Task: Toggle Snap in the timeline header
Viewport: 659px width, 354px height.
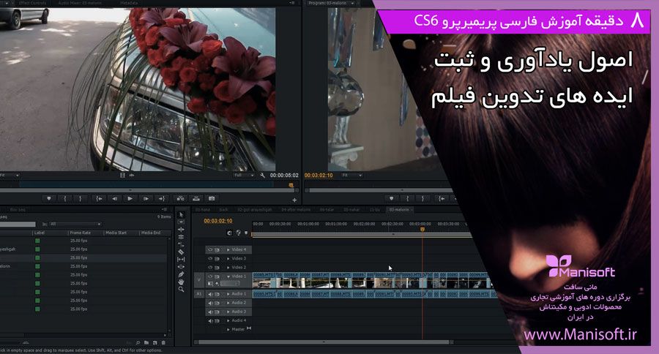Action: [x=229, y=233]
